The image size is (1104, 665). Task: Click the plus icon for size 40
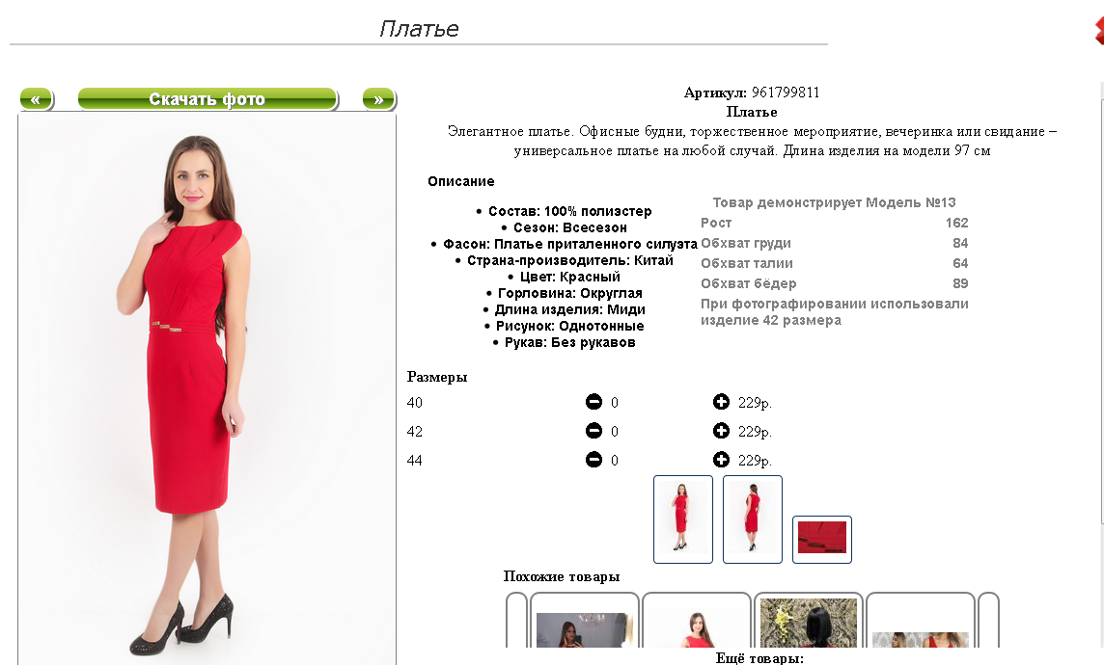pyautogui.click(x=721, y=401)
